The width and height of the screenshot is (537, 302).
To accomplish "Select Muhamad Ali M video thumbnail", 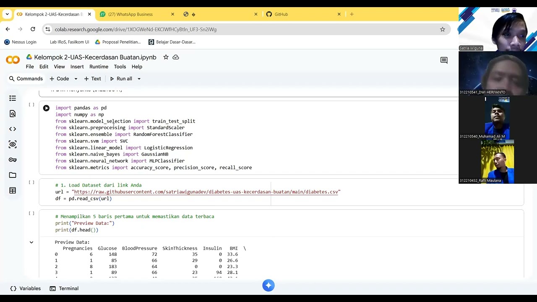I will coord(498,118).
